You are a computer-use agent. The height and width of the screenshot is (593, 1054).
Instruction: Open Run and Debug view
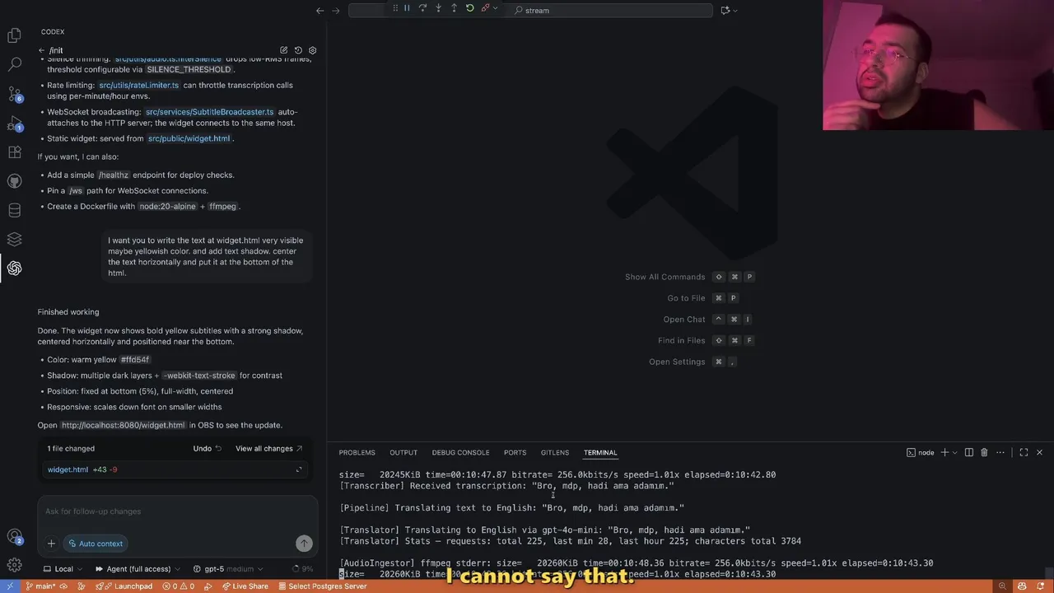click(x=14, y=124)
